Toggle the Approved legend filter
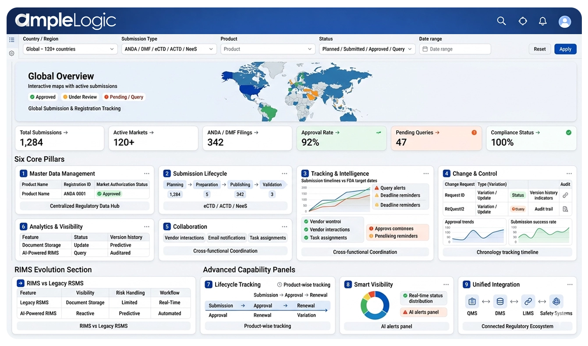The height and width of the screenshot is (346, 588). coord(43,97)
